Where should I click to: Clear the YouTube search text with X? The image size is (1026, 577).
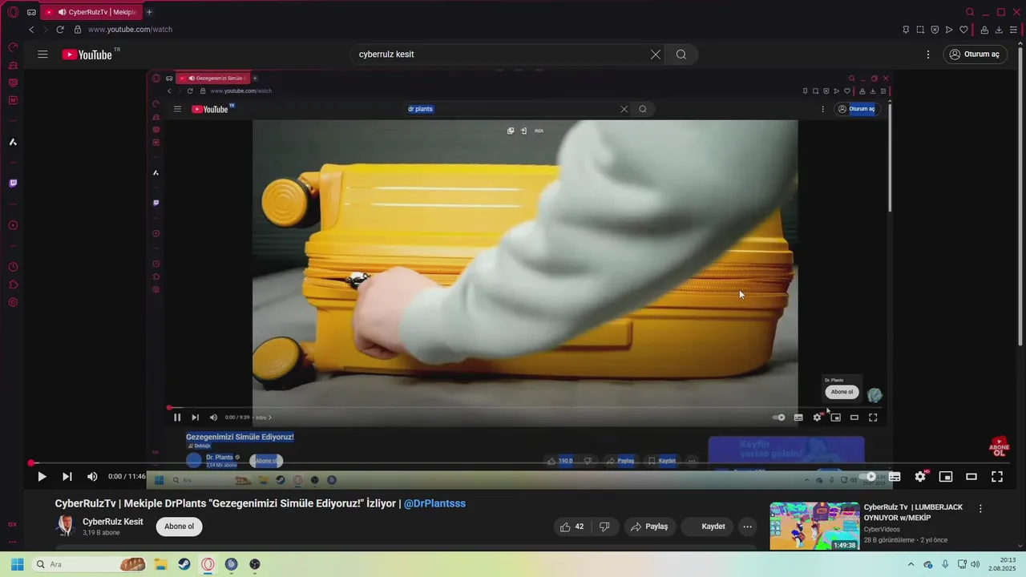click(x=656, y=54)
